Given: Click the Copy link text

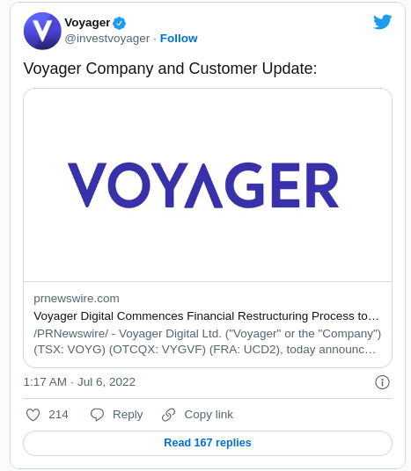Looking at the screenshot, I should click(x=209, y=415).
